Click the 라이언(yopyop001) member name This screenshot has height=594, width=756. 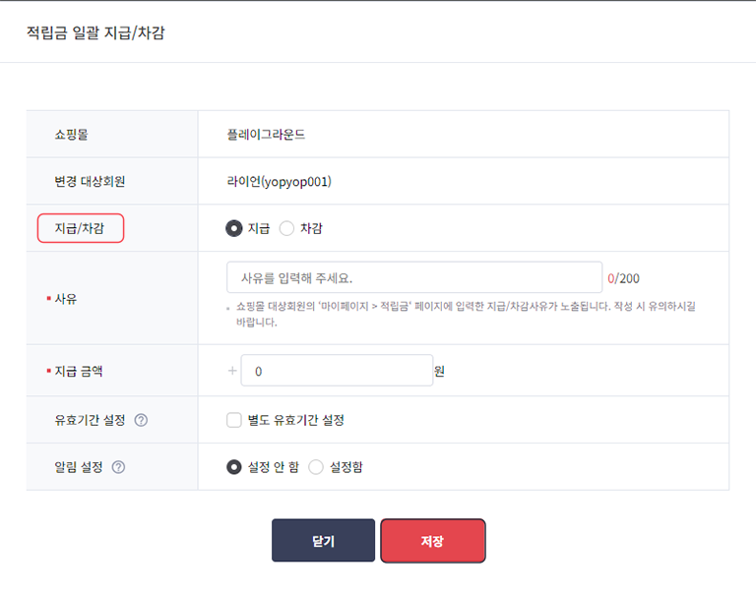[280, 182]
